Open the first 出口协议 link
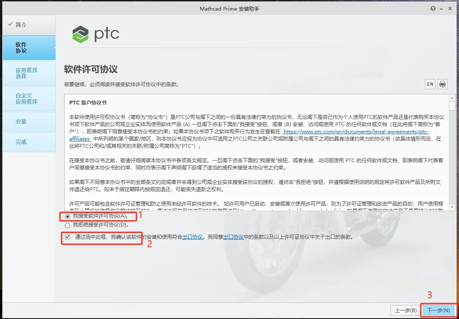Image resolution: width=459 pixels, height=319 pixels. (193, 237)
